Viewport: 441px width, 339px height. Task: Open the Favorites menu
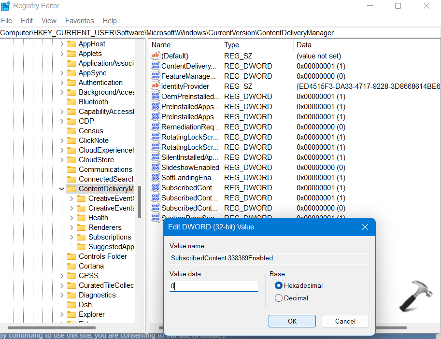tap(80, 21)
